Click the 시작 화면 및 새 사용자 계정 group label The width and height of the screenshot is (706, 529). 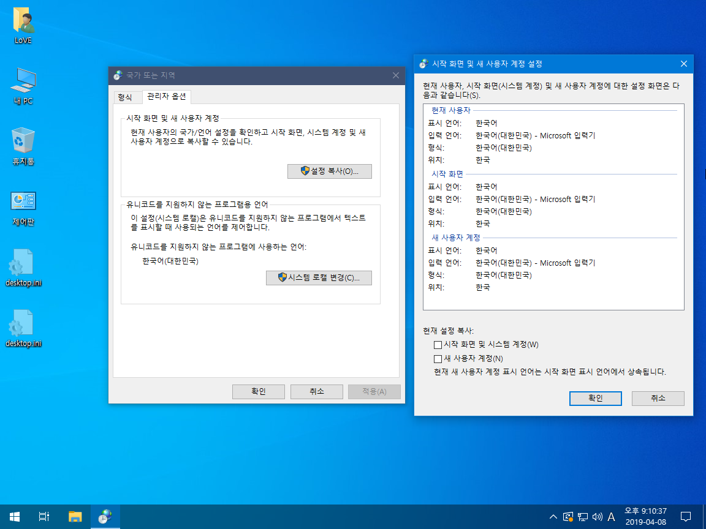pyautogui.click(x=172, y=118)
